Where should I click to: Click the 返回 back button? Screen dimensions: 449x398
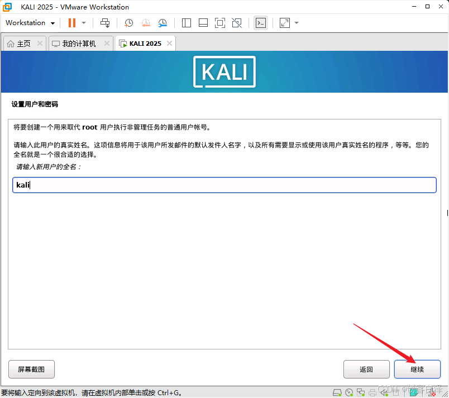click(x=366, y=370)
